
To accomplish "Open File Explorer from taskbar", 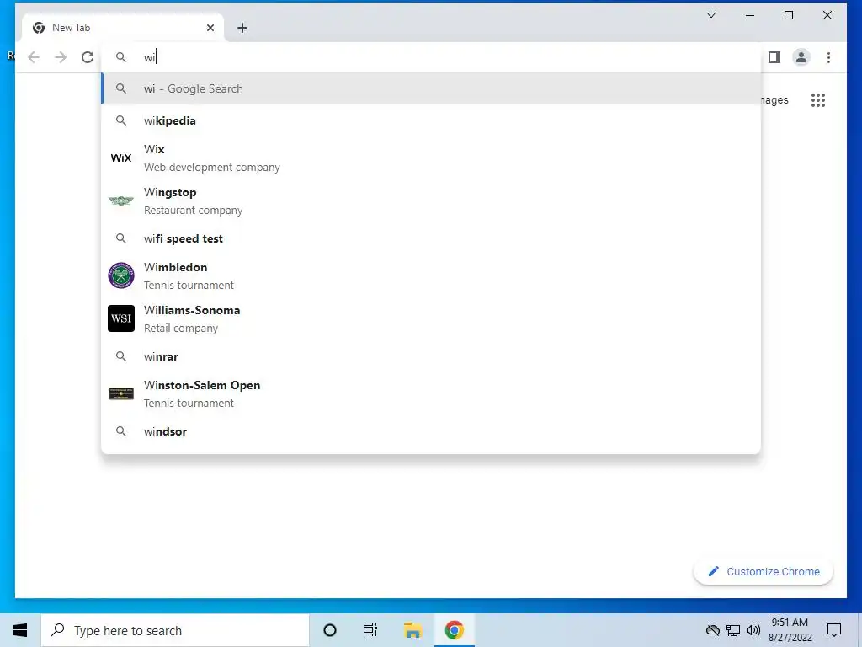I will [x=412, y=630].
